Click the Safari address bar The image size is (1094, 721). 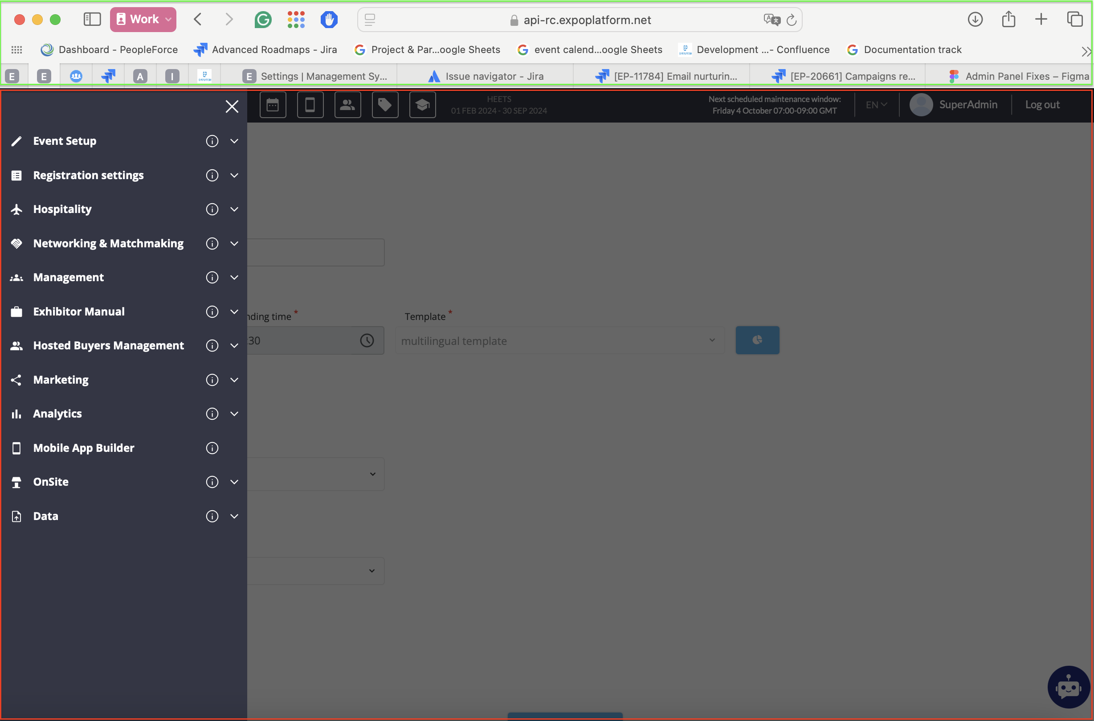[587, 20]
